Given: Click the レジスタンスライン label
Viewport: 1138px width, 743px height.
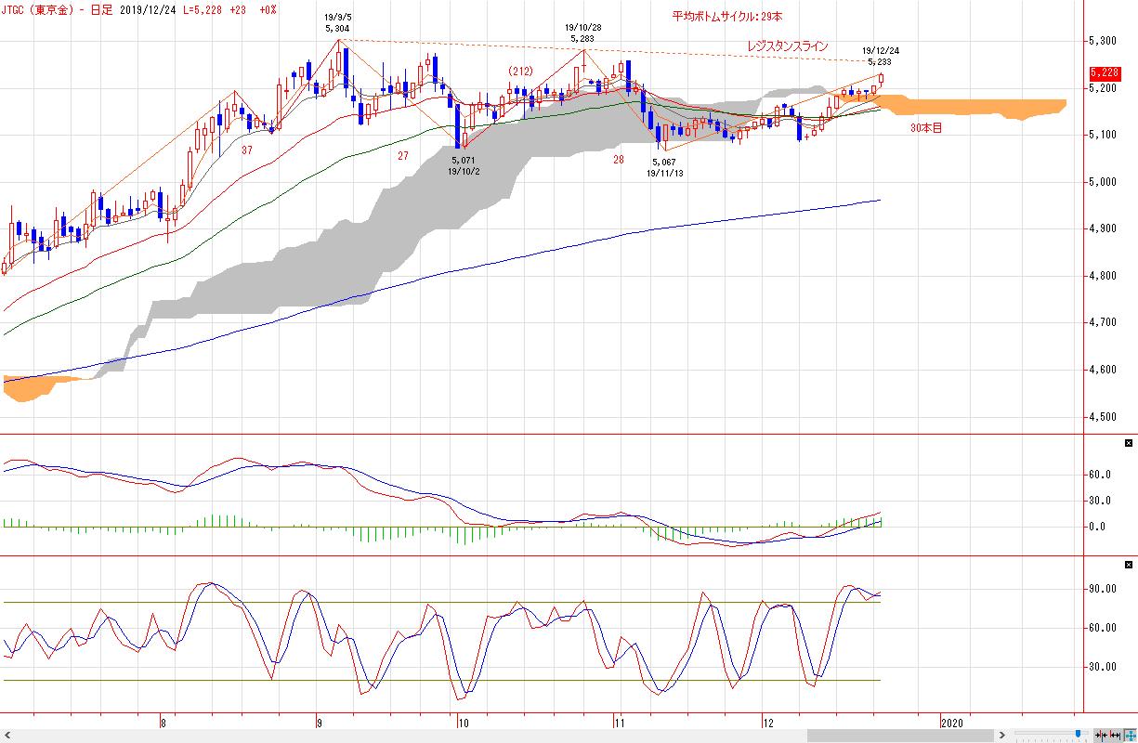Looking at the screenshot, I should click(787, 46).
